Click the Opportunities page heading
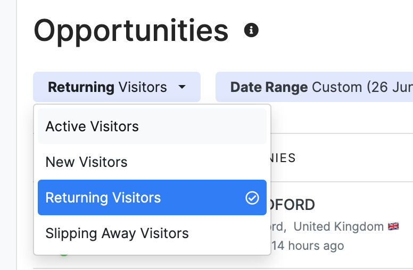 131,30
